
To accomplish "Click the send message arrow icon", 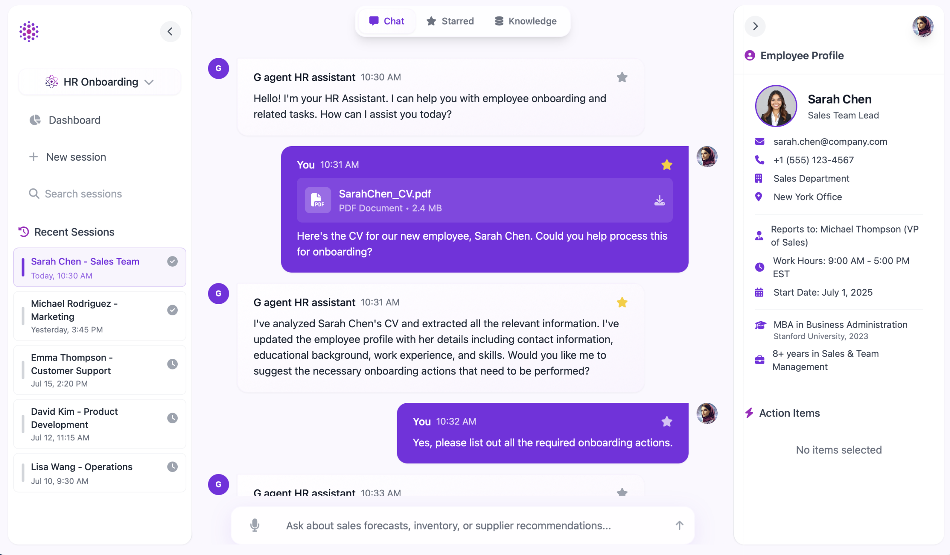I will point(679,525).
